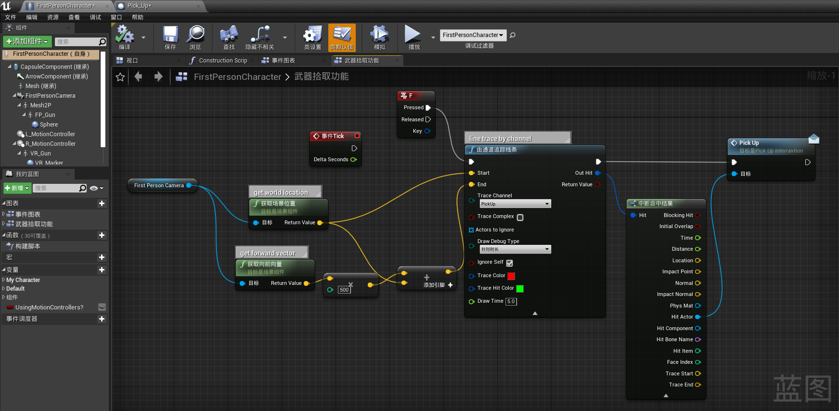
Task: Toggle the eye visibility filter in My Blueprint
Action: tap(94, 188)
